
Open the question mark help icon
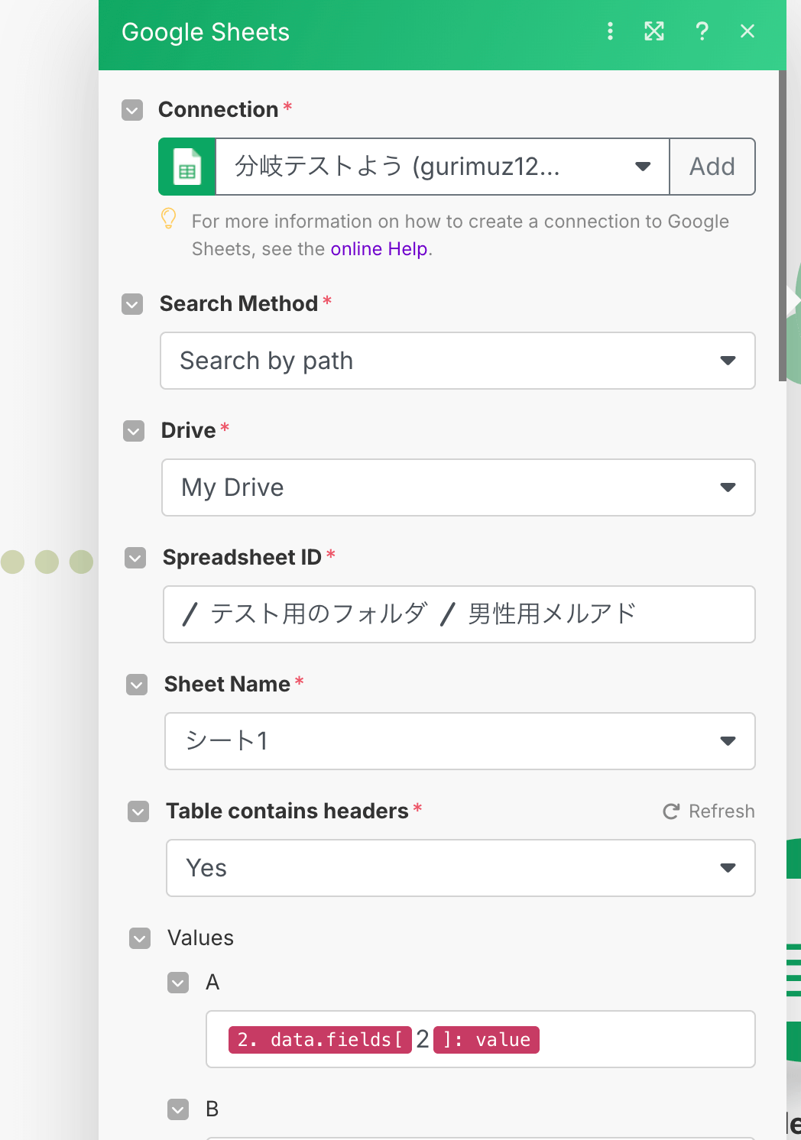click(702, 31)
